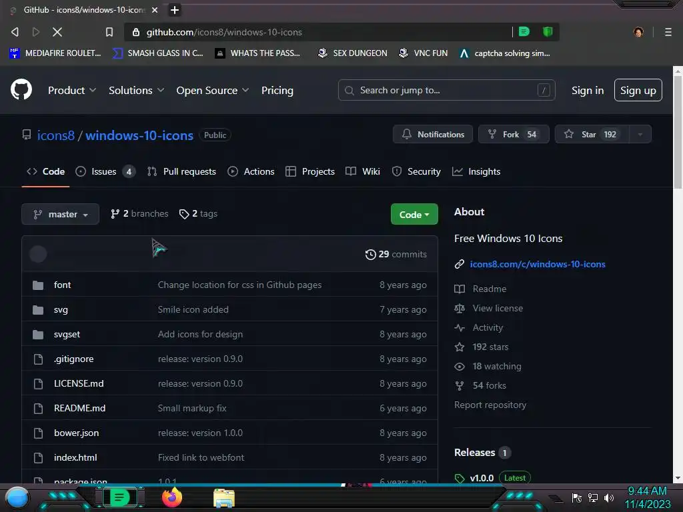Open v1.0.0 release
The height and width of the screenshot is (512, 683).
[x=482, y=478]
